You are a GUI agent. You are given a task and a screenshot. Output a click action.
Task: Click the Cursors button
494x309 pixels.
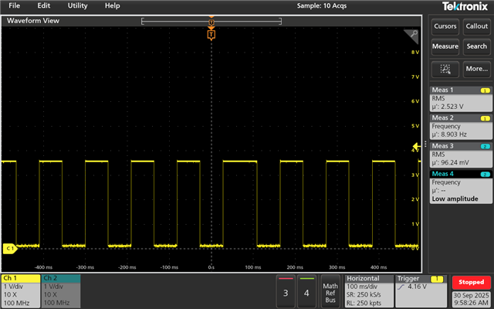click(x=445, y=26)
